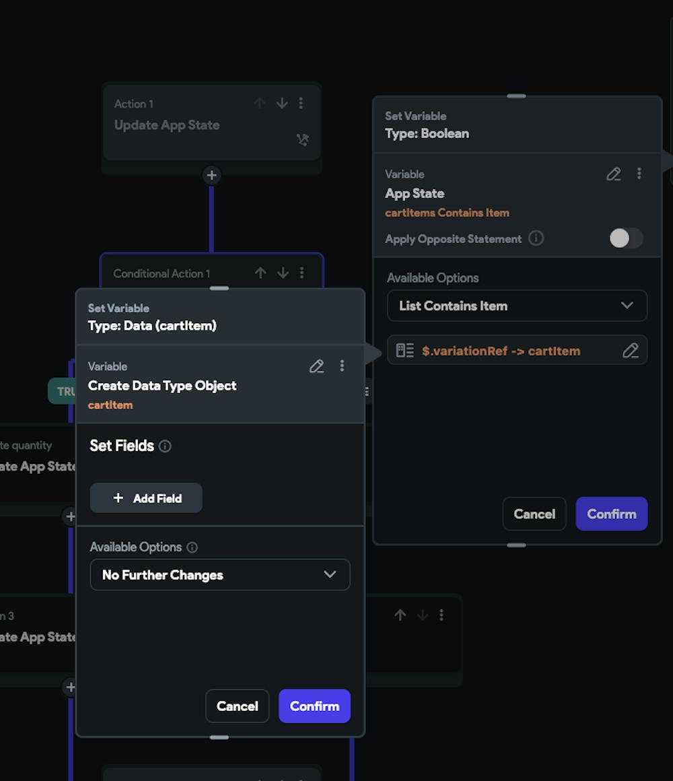The image size is (673, 781).
Task: Click edit pencil for Create Data Type Object
Action: click(316, 366)
